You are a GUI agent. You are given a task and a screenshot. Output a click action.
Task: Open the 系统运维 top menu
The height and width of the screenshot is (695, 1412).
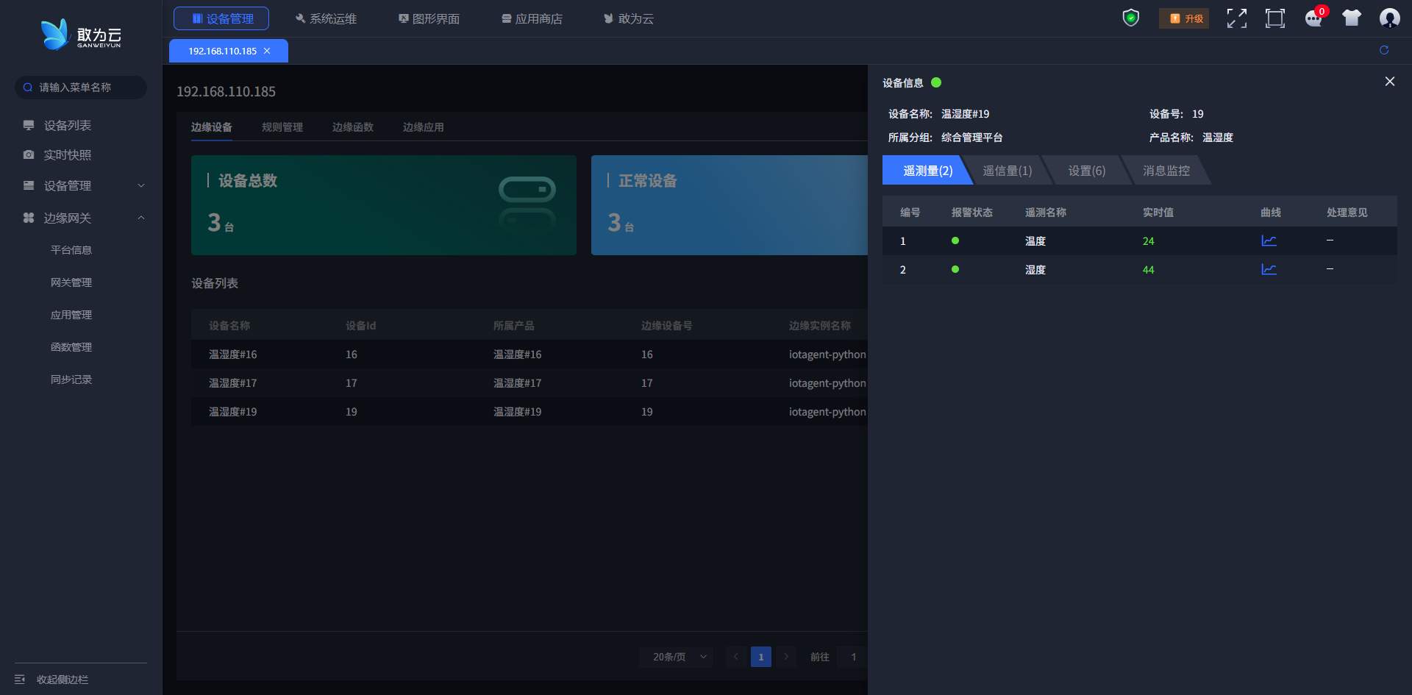click(325, 18)
